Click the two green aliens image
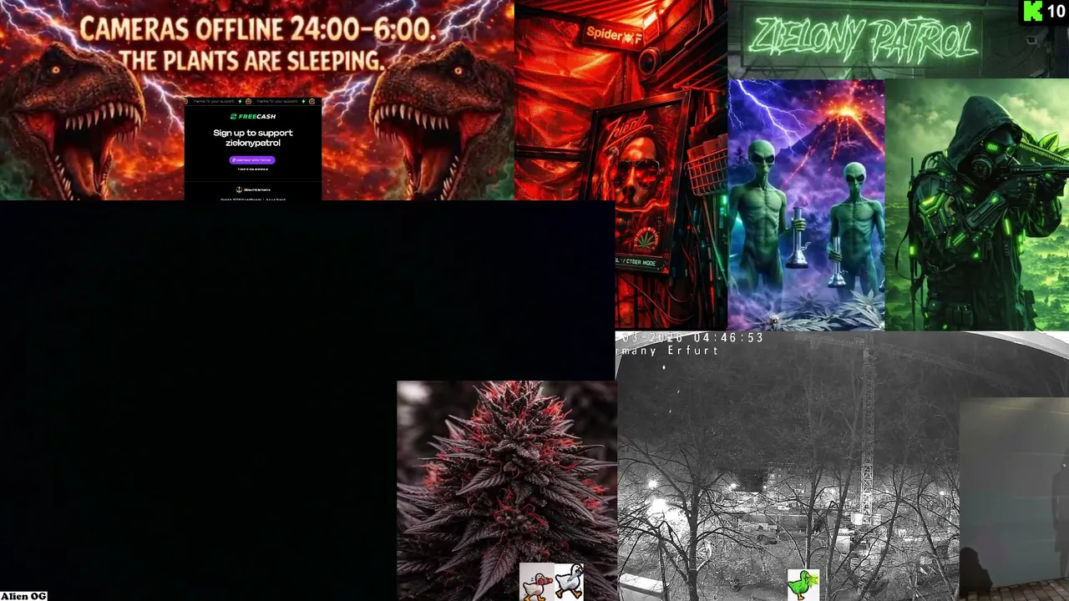This screenshot has width=1069, height=601. tap(806, 205)
